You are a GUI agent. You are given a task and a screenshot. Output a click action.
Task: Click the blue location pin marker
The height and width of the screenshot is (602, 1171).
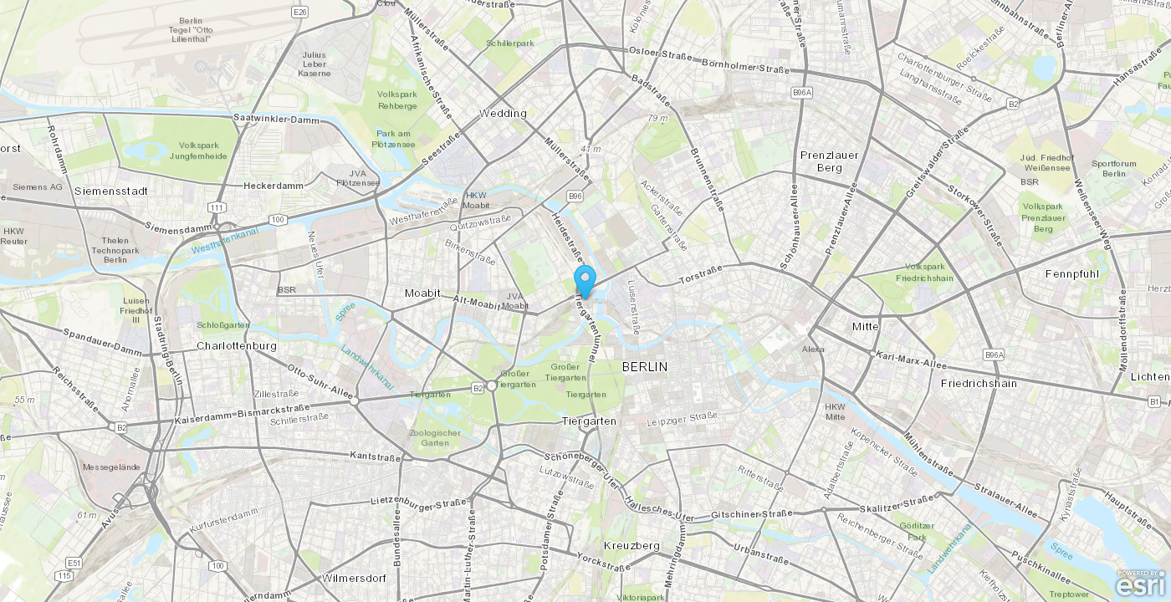pyautogui.click(x=585, y=282)
